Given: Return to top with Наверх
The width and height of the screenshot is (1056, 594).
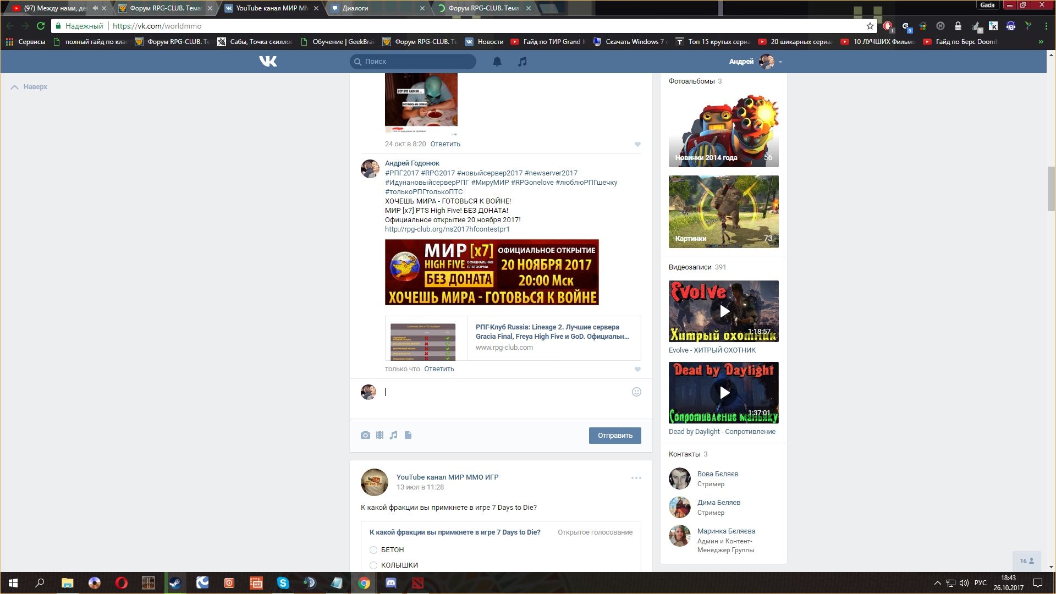Looking at the screenshot, I should click(x=29, y=87).
